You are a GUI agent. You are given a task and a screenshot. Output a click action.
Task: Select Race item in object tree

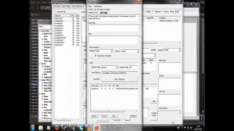tap(46, 55)
